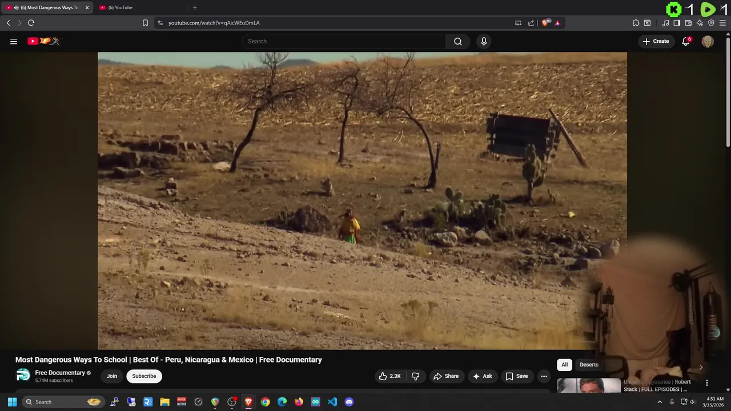Click the Free Documentary channel avatar
This screenshot has width=731, height=411.
(x=23, y=376)
